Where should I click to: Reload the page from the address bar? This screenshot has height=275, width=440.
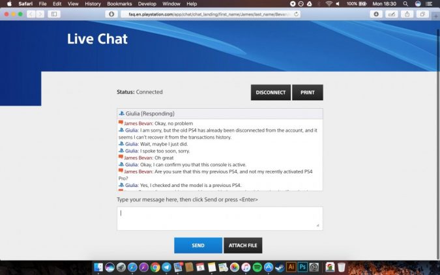297,14
